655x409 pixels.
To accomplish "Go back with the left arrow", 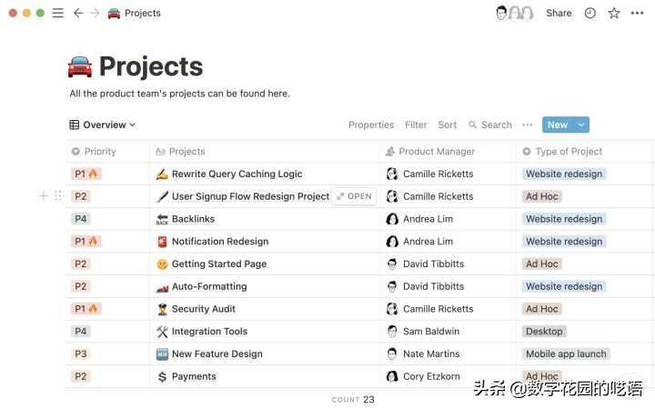I will [x=78, y=13].
